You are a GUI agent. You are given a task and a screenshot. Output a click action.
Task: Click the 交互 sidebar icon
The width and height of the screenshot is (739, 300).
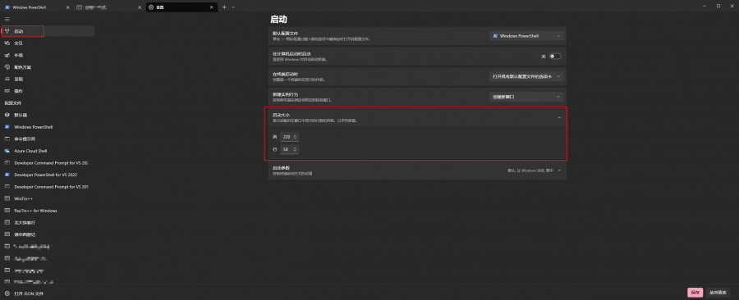[7, 43]
